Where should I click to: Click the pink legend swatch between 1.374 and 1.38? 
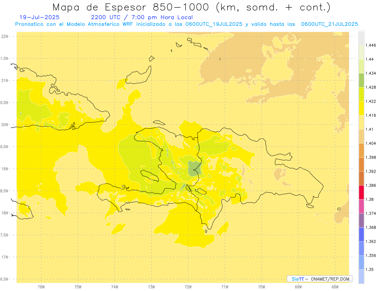click(361, 206)
